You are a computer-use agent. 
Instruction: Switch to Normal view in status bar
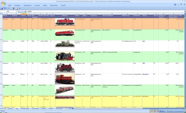point(152,111)
